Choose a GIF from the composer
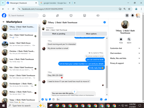 [53, 99]
